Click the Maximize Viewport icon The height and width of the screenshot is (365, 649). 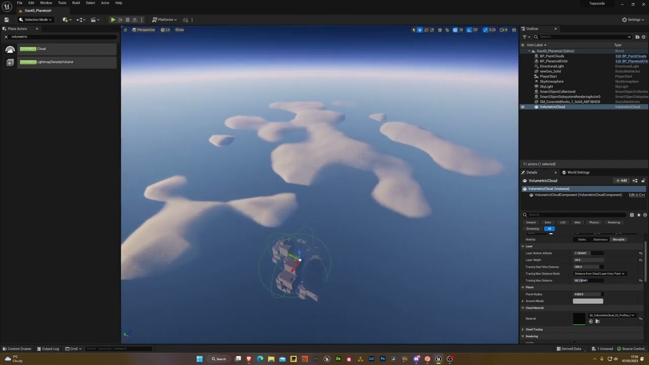point(514,30)
